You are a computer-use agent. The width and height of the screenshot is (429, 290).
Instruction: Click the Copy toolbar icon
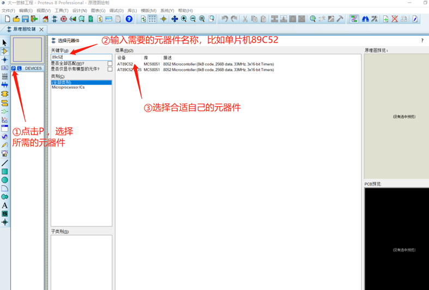click(254, 19)
